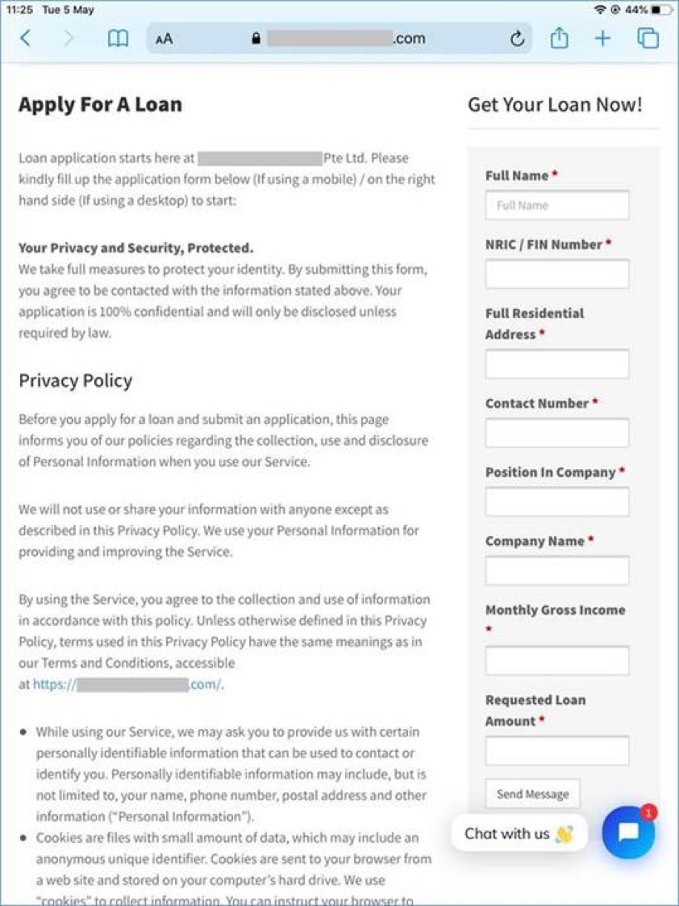Click the Full Name input field

tap(556, 205)
